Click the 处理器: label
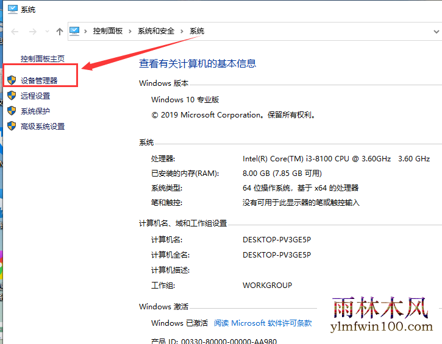 click(163, 159)
